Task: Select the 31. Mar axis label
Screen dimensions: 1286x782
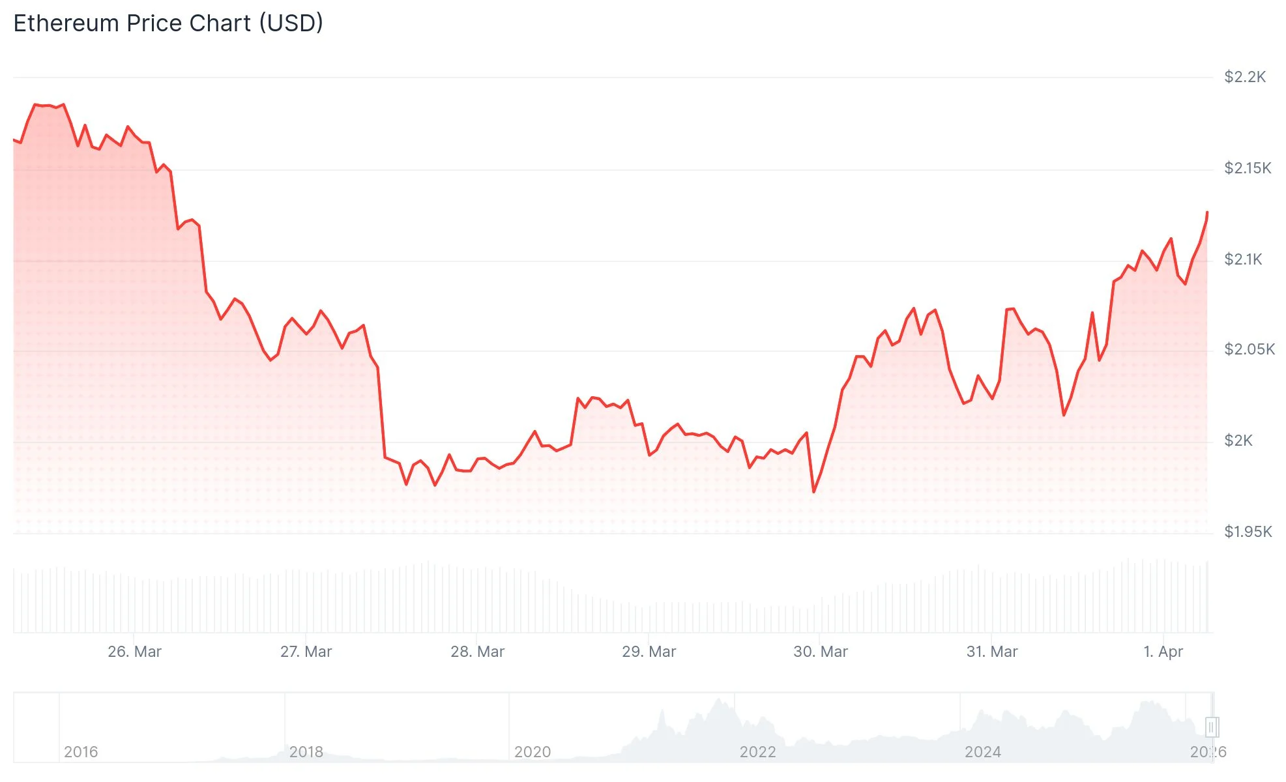Action: coord(991,652)
